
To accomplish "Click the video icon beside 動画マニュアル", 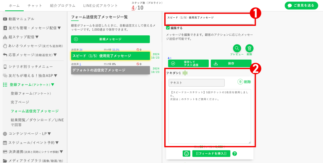I will [5, 19].
